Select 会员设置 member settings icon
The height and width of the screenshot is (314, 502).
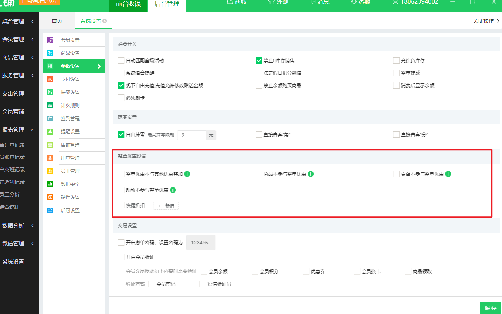point(50,39)
